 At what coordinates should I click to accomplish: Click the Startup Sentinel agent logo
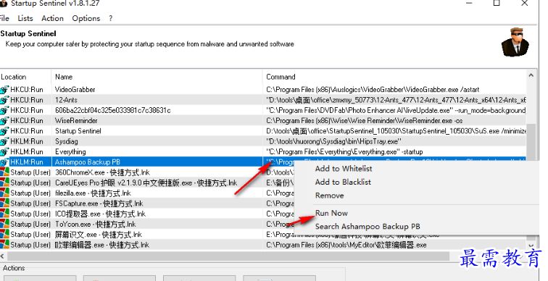tap(515, 42)
